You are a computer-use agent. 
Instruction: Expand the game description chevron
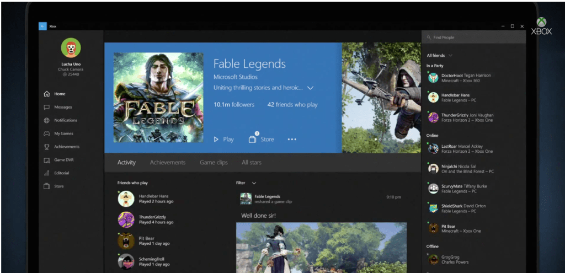(310, 88)
